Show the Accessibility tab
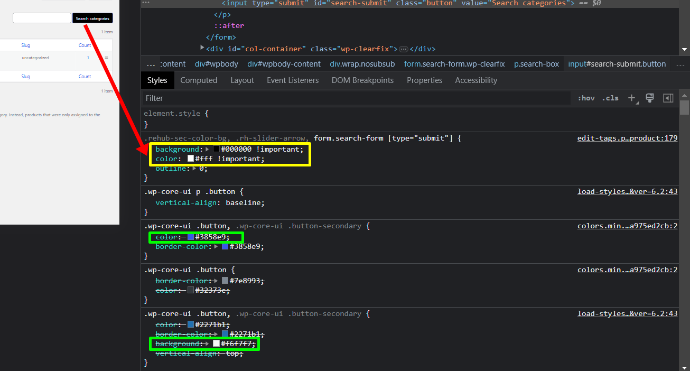The height and width of the screenshot is (371, 690). 476,80
